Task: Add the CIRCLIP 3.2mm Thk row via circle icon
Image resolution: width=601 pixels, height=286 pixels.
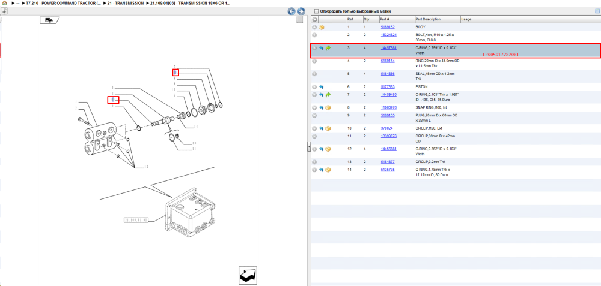Action: 314,162
